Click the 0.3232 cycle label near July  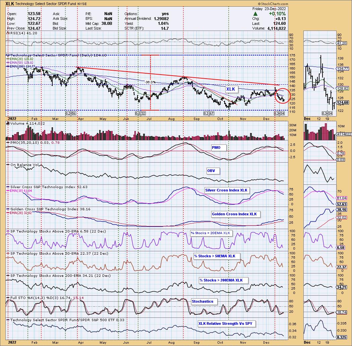(140, 114)
